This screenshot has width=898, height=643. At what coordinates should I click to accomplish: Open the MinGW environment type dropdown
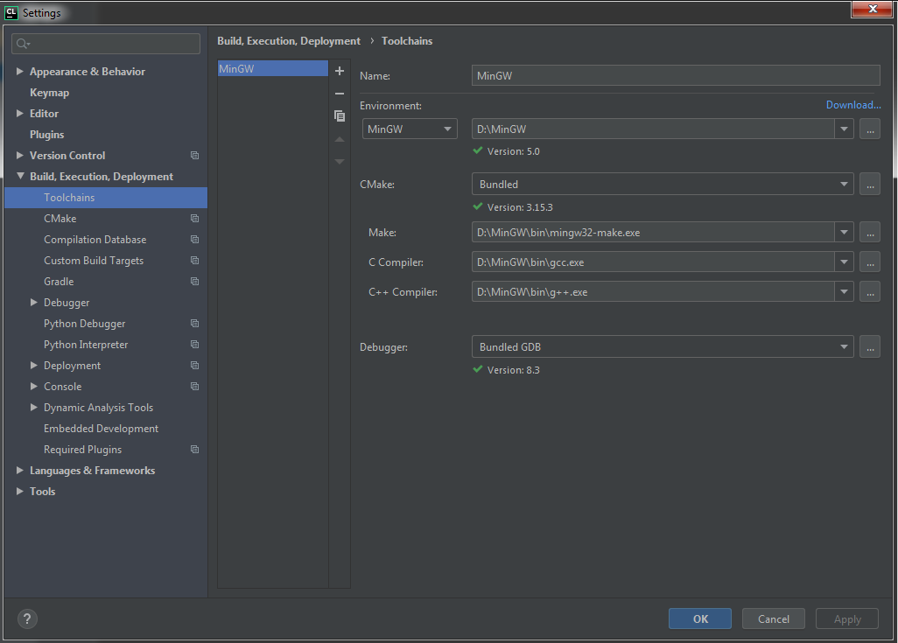click(x=410, y=129)
